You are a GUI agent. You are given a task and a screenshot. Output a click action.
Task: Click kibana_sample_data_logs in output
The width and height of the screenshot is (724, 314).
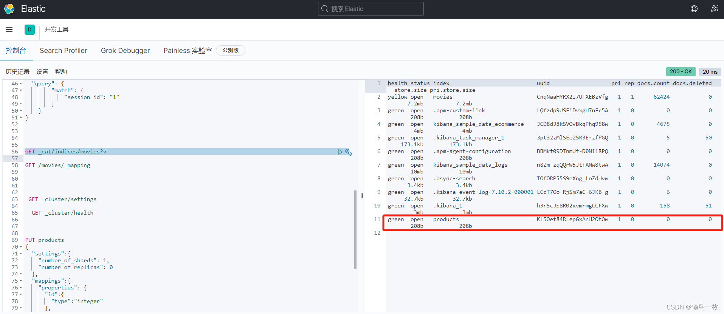[470, 165]
